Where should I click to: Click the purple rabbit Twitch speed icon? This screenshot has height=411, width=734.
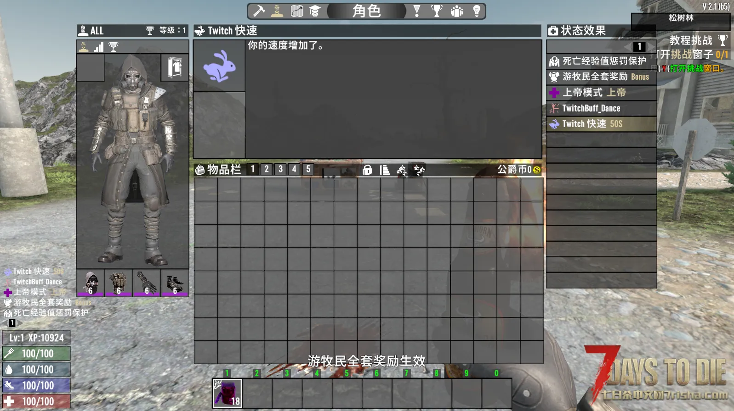point(220,66)
